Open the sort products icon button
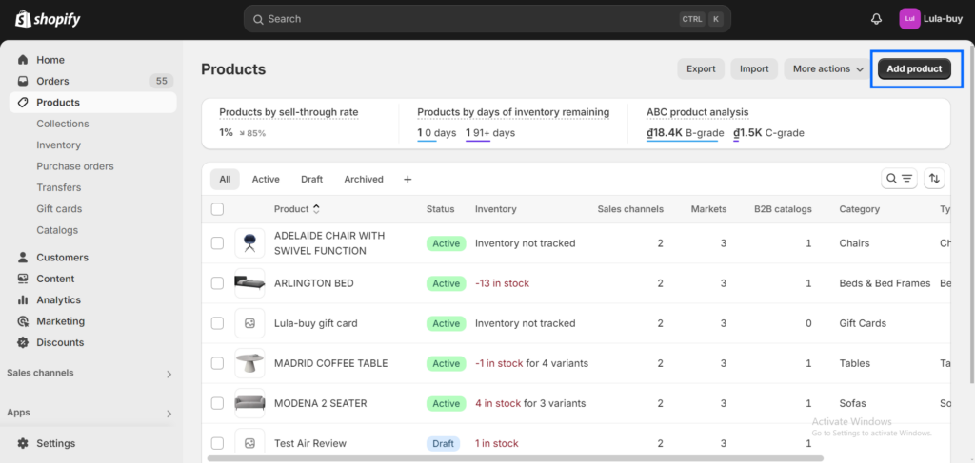Viewport: 975px width, 463px height. coord(934,179)
